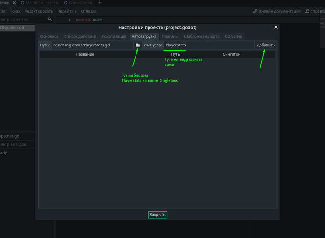
Task: Click the search icon in script filter
Action: pos(50,19)
